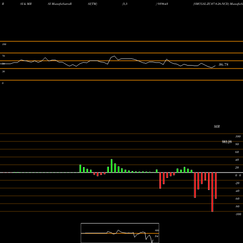
Task: Click the 939648 code in header
Action: coord(162,4)
